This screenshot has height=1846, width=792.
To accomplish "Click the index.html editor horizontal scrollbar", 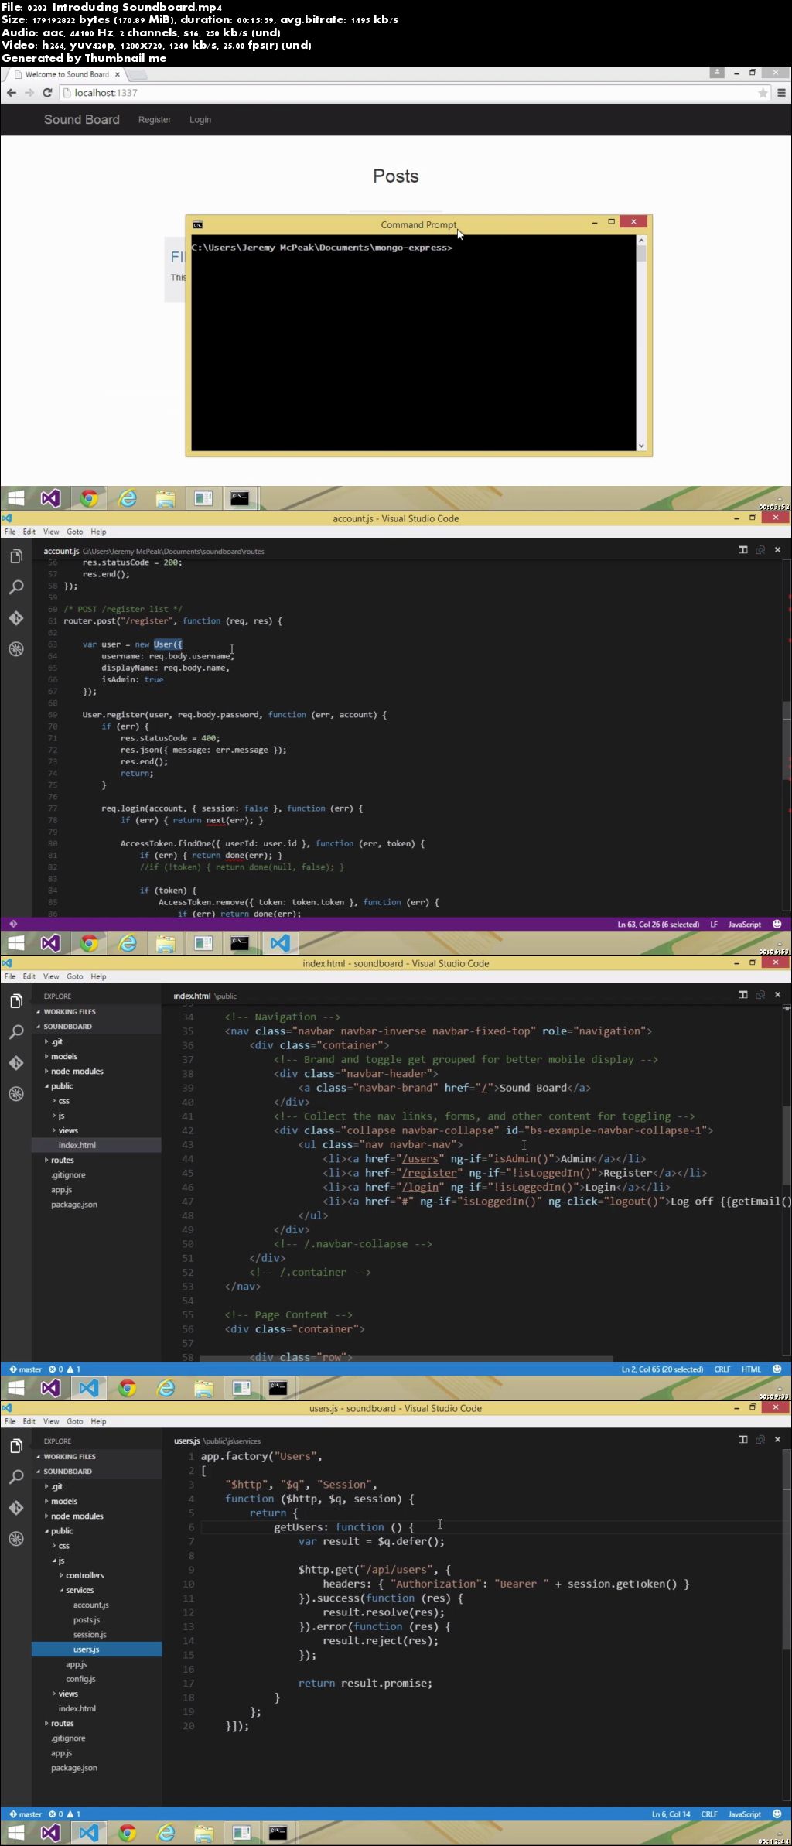I will [406, 1359].
